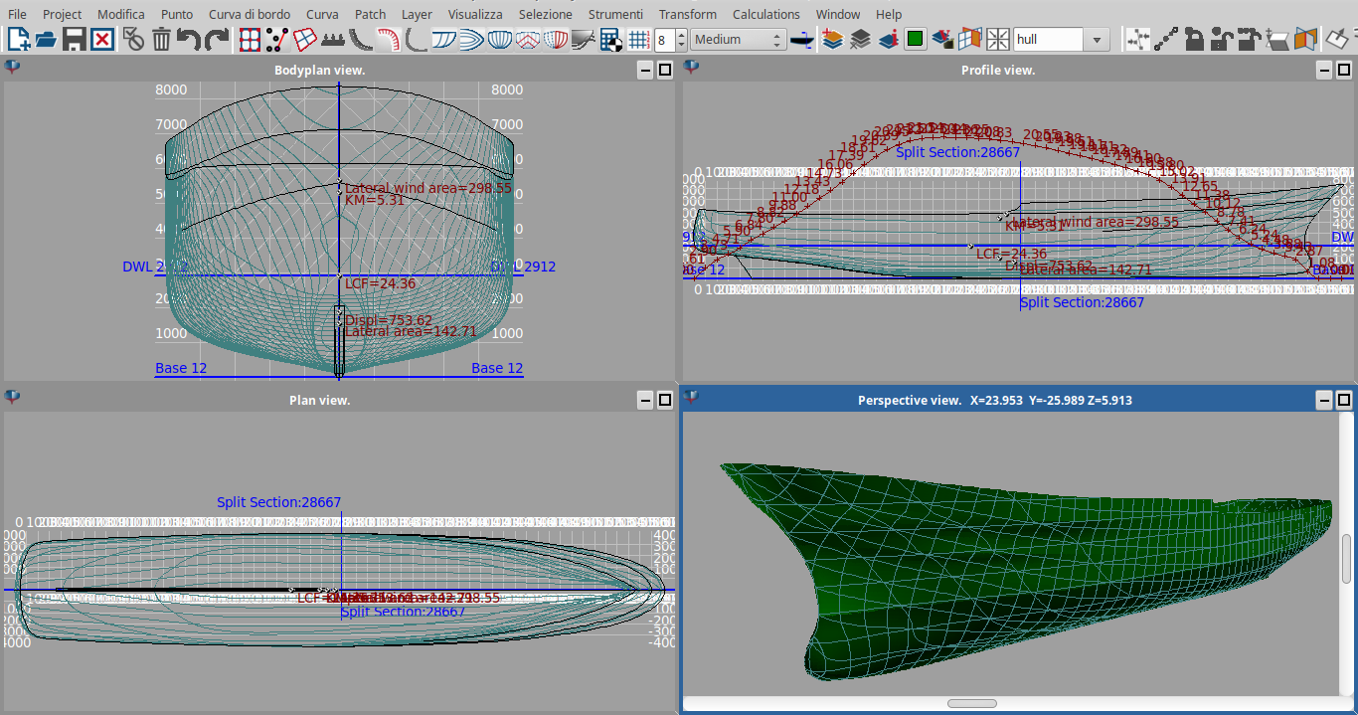Image resolution: width=1358 pixels, height=715 pixels.
Task: Open layer properties info icon
Action: (x=889, y=40)
